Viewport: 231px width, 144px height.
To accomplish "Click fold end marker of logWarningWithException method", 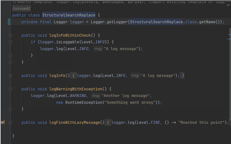I will [10, 109].
